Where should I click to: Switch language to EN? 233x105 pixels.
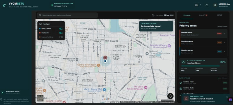(197, 5)
